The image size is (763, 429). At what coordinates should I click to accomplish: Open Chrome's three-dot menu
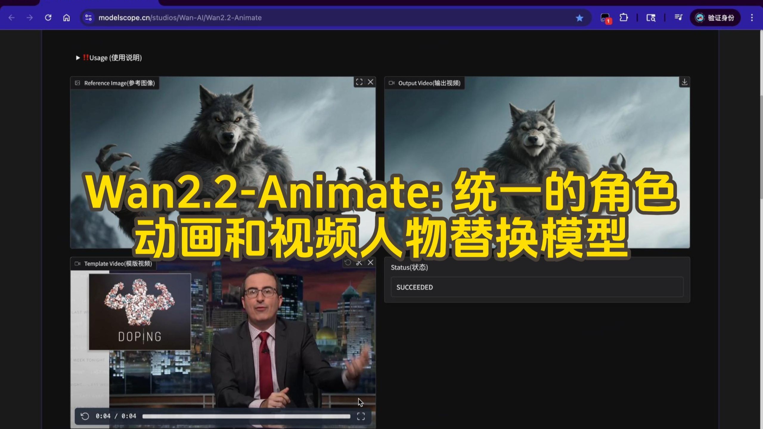[x=752, y=18]
